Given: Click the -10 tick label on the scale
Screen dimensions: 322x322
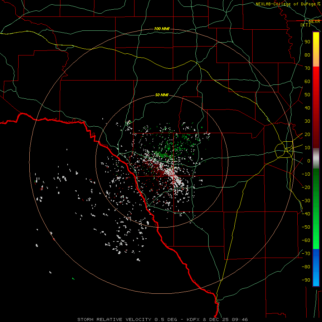Looking at the screenshot, I should pos(306,174).
